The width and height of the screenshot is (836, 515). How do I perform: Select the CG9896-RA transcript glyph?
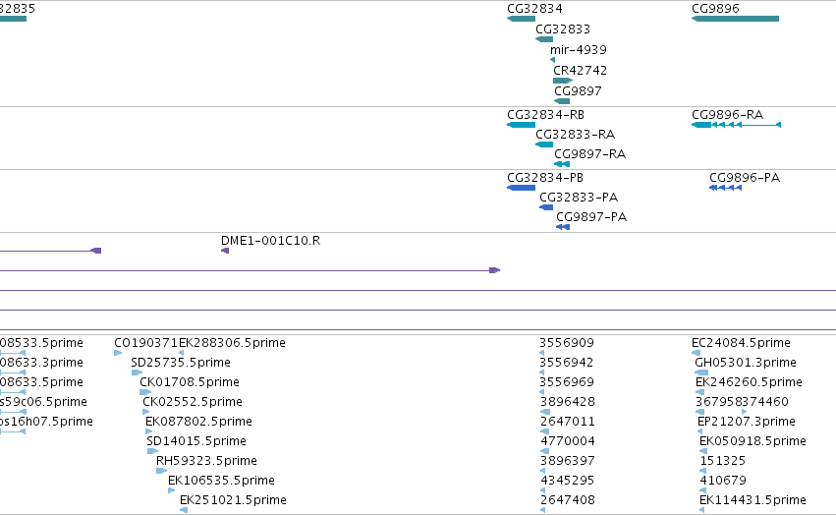(x=737, y=125)
